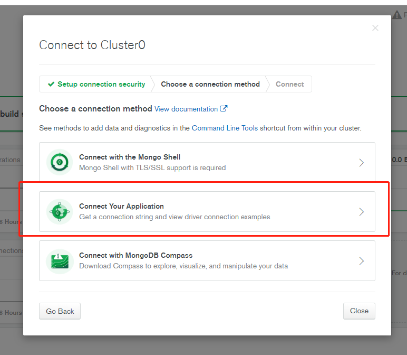Expand the MongoDB Compass option chevron
Image resolution: width=407 pixels, height=355 pixels.
pos(361,261)
